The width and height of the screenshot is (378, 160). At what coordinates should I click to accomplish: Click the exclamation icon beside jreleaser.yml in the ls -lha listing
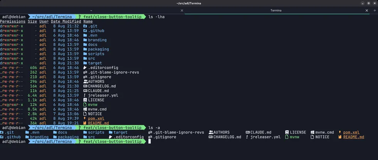(x=85, y=95)
